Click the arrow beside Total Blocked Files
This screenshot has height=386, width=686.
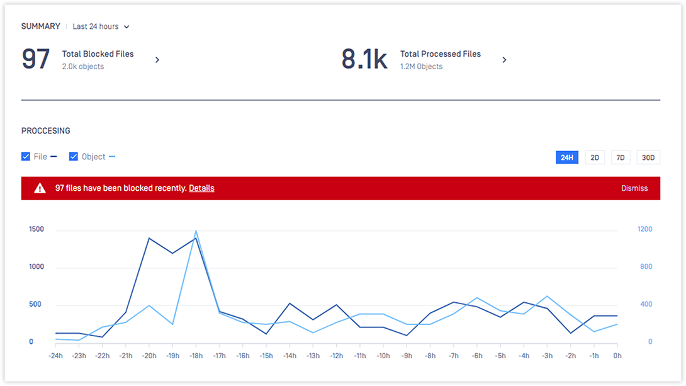(x=157, y=59)
